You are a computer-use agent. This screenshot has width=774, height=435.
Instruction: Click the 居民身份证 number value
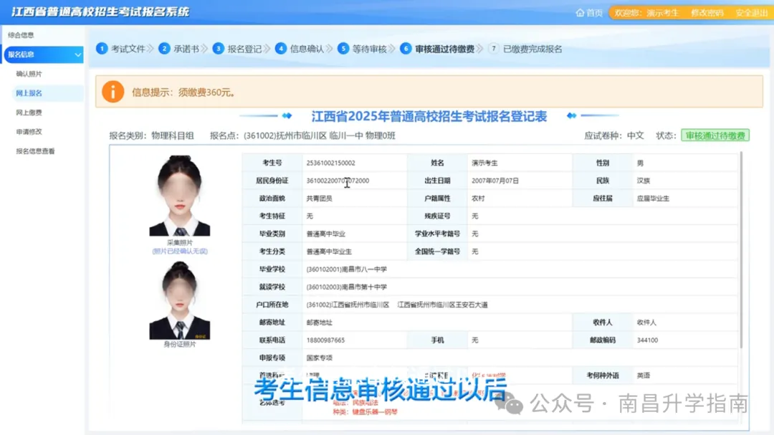pos(338,181)
